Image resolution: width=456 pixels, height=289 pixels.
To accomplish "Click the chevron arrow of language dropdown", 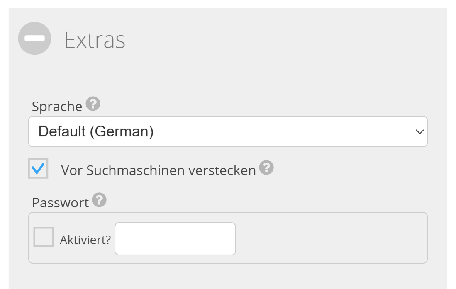I will click(x=419, y=132).
